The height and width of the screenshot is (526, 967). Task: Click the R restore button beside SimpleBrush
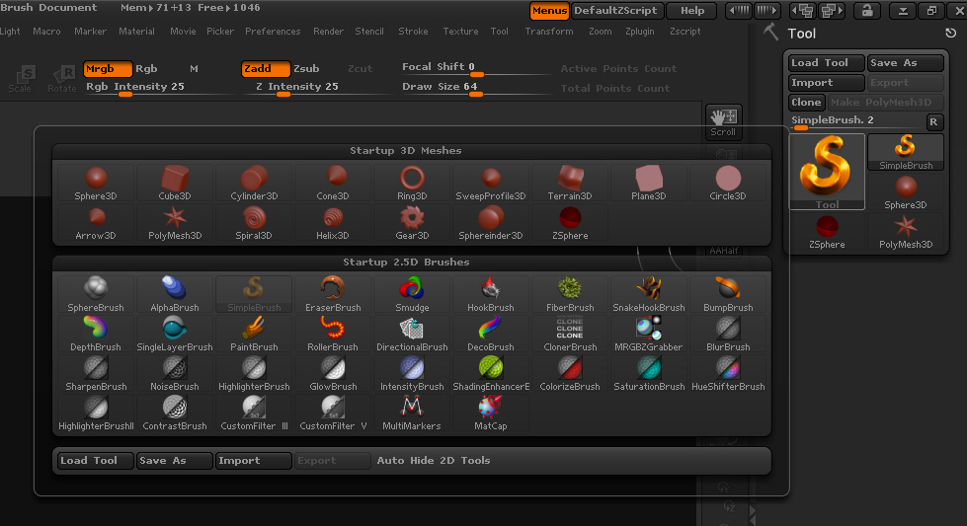coord(934,122)
